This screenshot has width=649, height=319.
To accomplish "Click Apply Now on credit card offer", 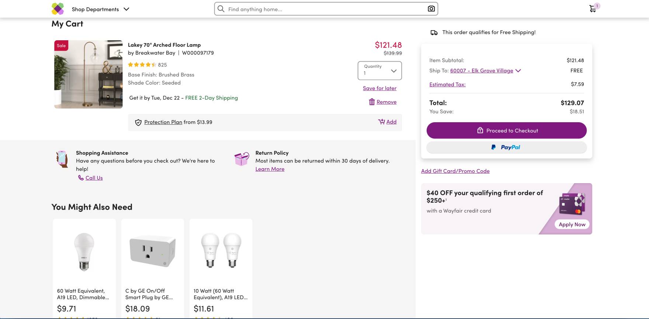I will coord(572,224).
